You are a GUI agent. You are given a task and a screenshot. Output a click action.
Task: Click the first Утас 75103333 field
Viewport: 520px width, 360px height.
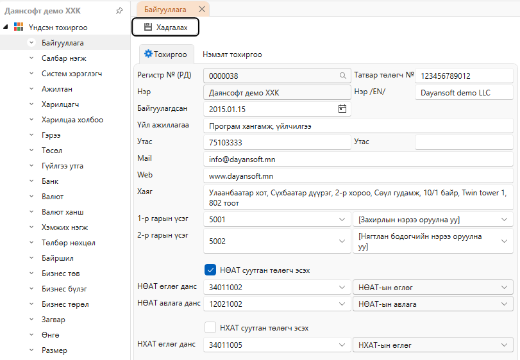click(277, 142)
